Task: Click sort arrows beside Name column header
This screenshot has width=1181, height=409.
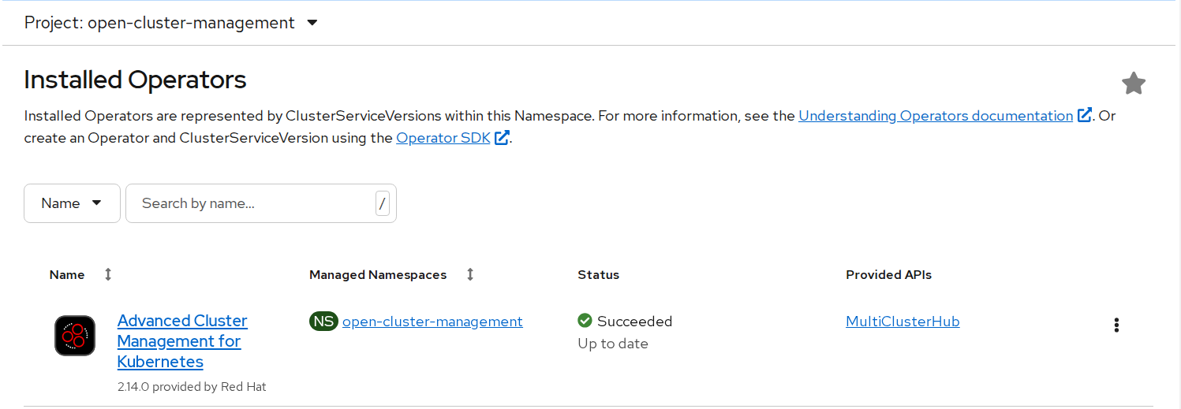Action: (108, 274)
